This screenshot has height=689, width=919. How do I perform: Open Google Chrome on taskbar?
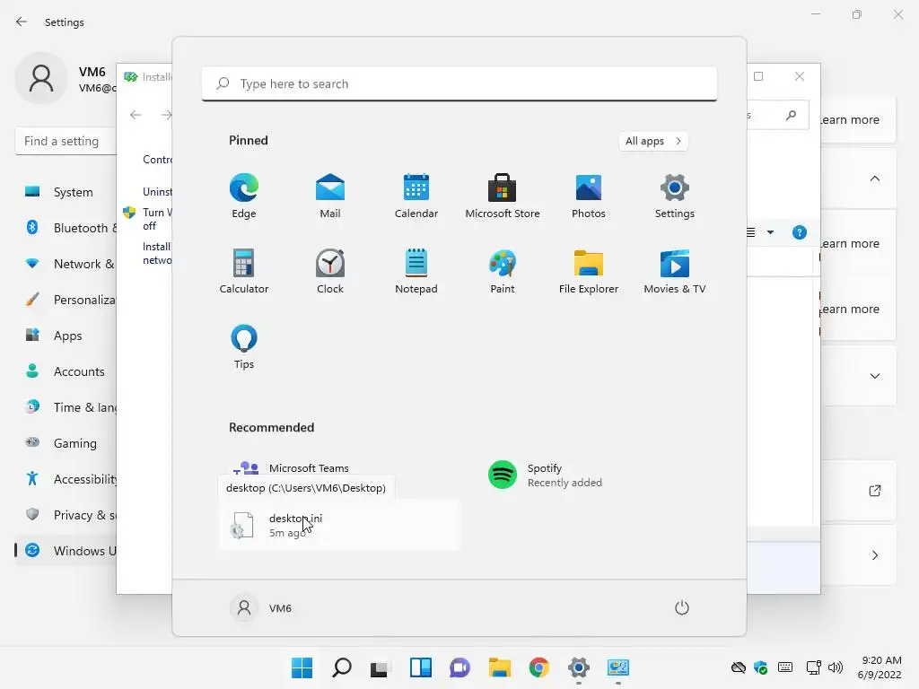(538, 667)
